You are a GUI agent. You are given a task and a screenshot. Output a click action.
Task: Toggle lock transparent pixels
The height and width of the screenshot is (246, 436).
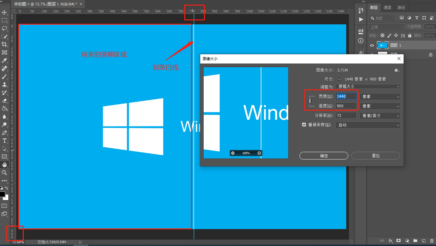(x=382, y=36)
